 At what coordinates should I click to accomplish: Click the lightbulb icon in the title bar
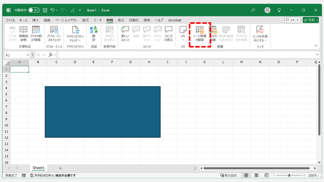click(279, 10)
